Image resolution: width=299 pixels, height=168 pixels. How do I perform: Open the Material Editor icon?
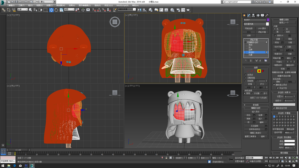[x=172, y=10]
